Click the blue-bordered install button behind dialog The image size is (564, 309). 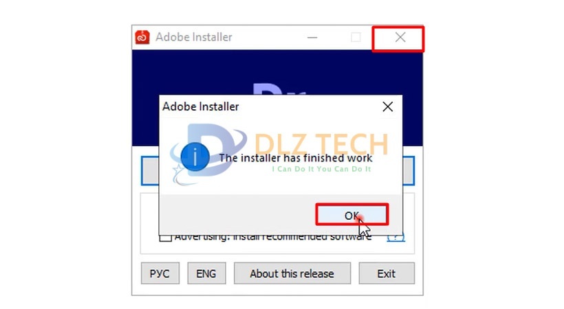click(150, 171)
